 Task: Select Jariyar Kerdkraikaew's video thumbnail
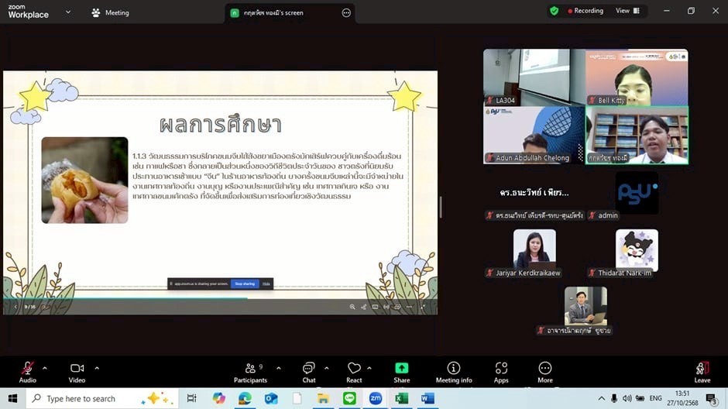pos(534,249)
